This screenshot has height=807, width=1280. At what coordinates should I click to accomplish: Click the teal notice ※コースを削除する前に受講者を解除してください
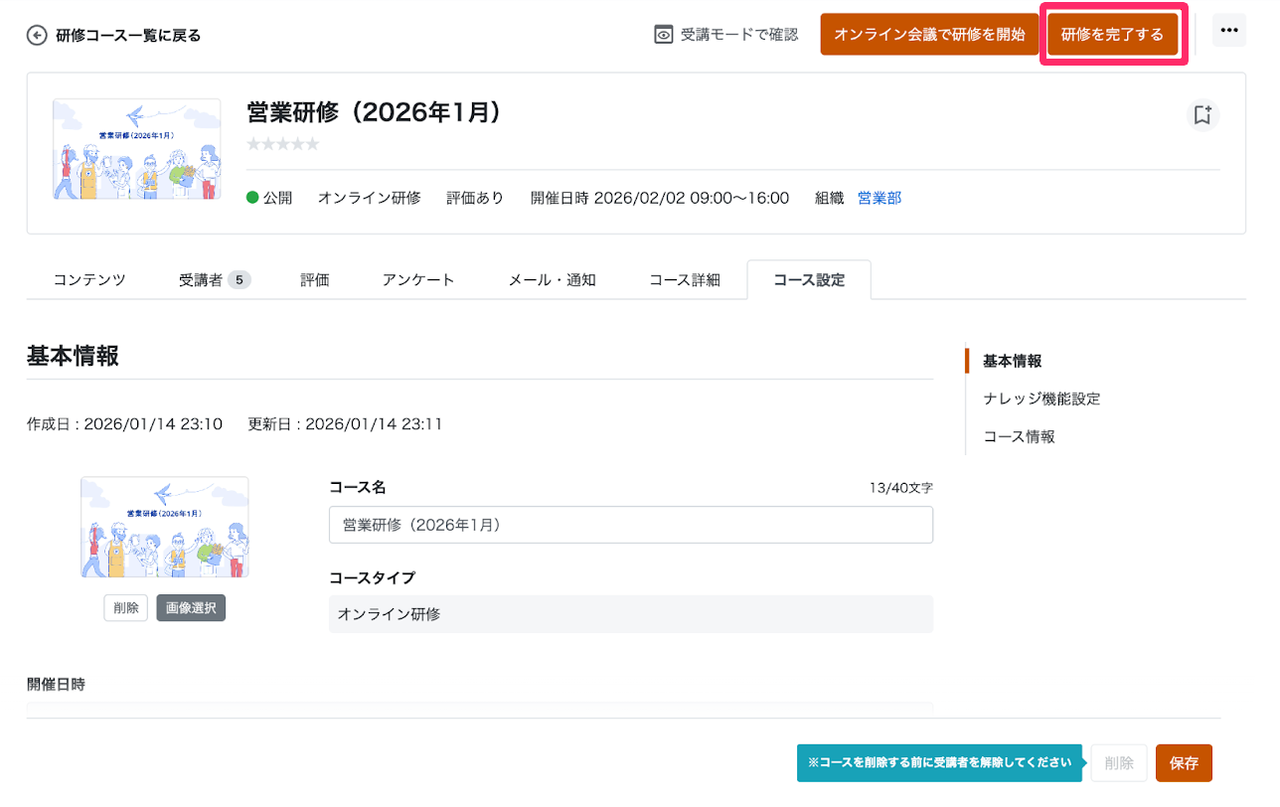pos(939,763)
